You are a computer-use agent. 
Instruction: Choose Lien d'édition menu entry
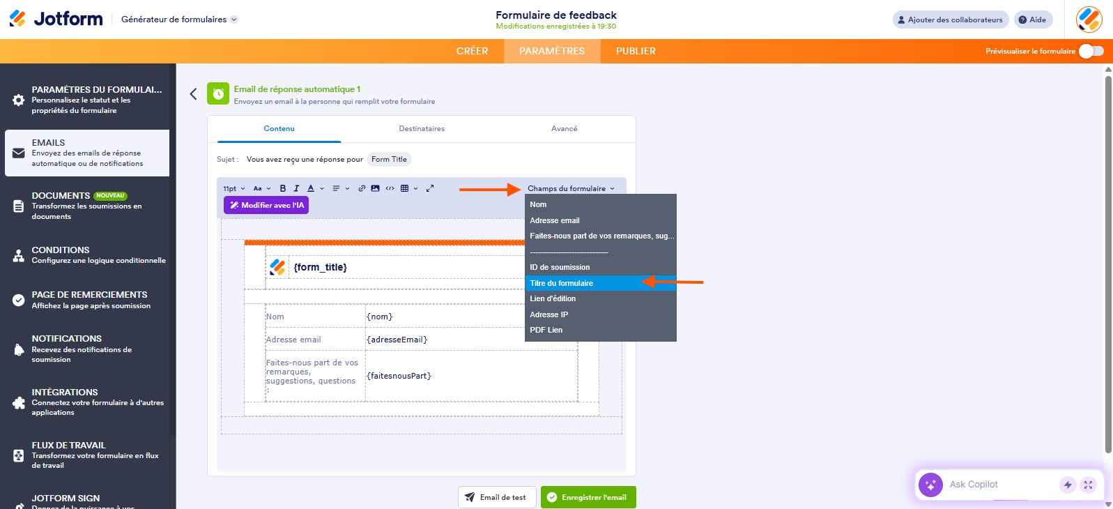[601, 298]
